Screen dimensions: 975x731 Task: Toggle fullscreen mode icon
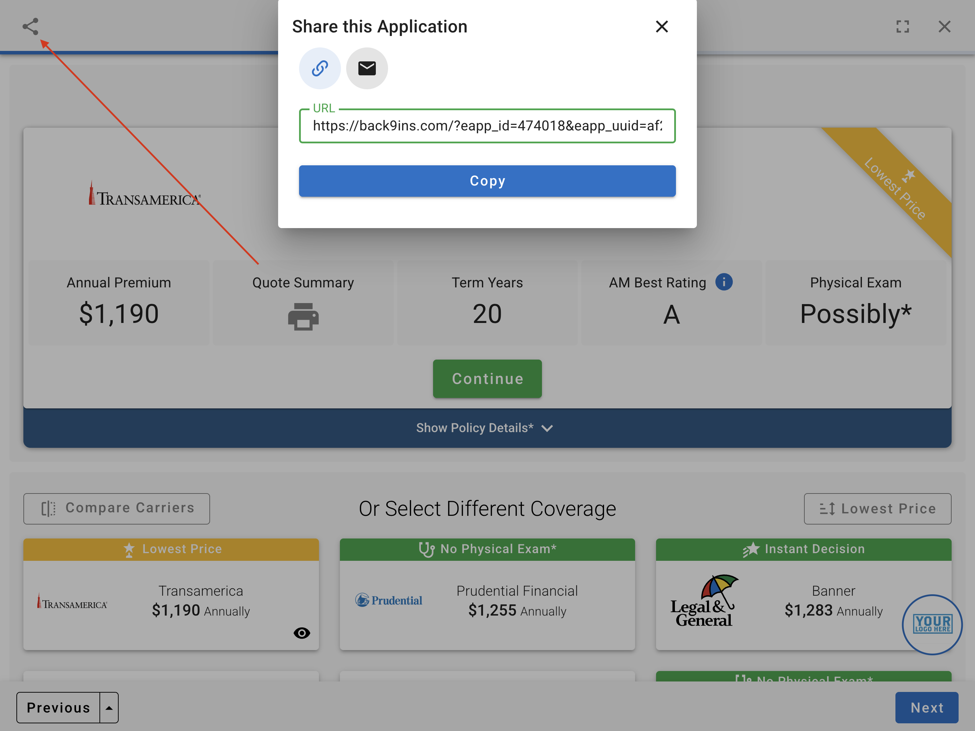click(x=902, y=27)
